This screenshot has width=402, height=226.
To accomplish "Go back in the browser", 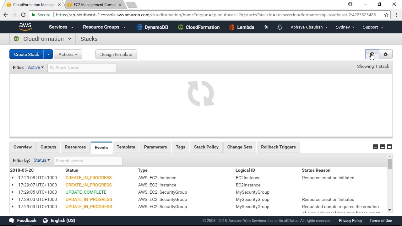I will [x=6, y=15].
